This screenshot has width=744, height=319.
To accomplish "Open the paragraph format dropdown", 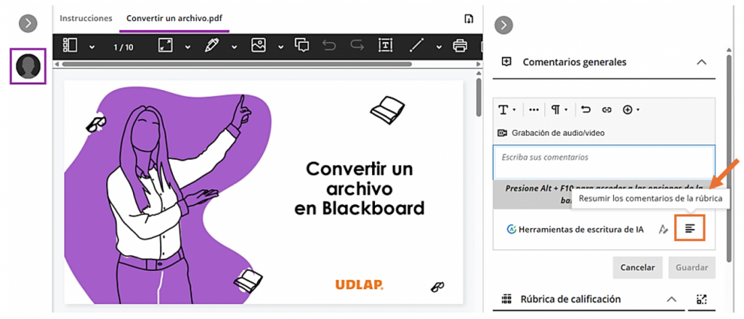I will [x=559, y=110].
